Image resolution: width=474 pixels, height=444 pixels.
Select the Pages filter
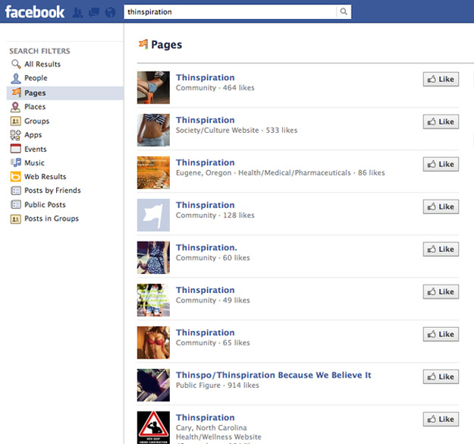click(65, 93)
